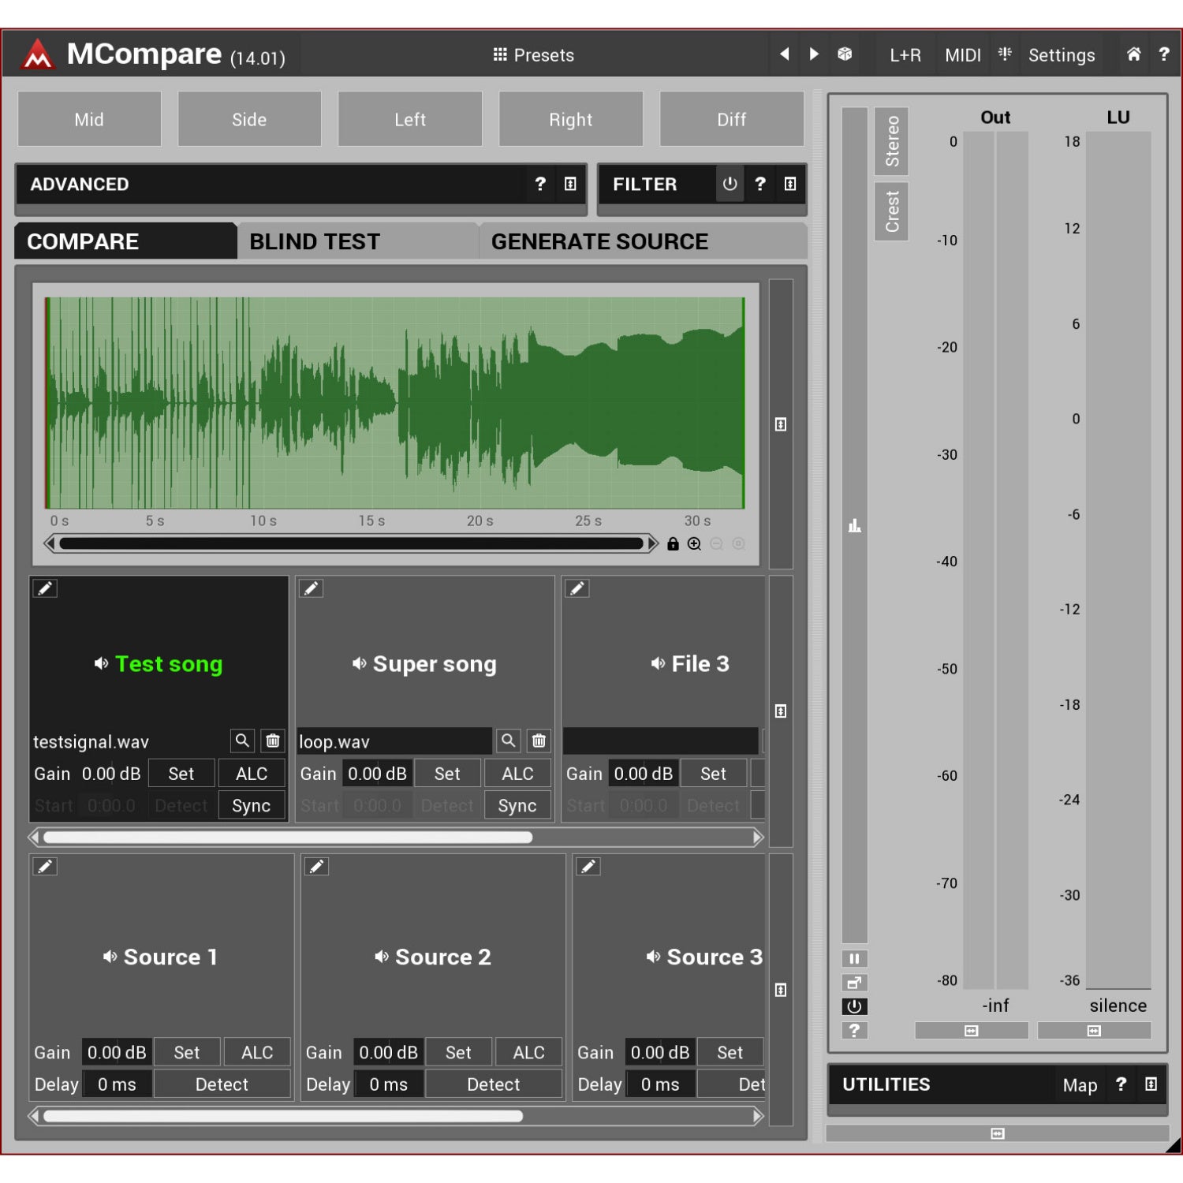This screenshot has height=1183, width=1183.
Task: Delete testsignal.wav with trash icon
Action: pos(273,741)
